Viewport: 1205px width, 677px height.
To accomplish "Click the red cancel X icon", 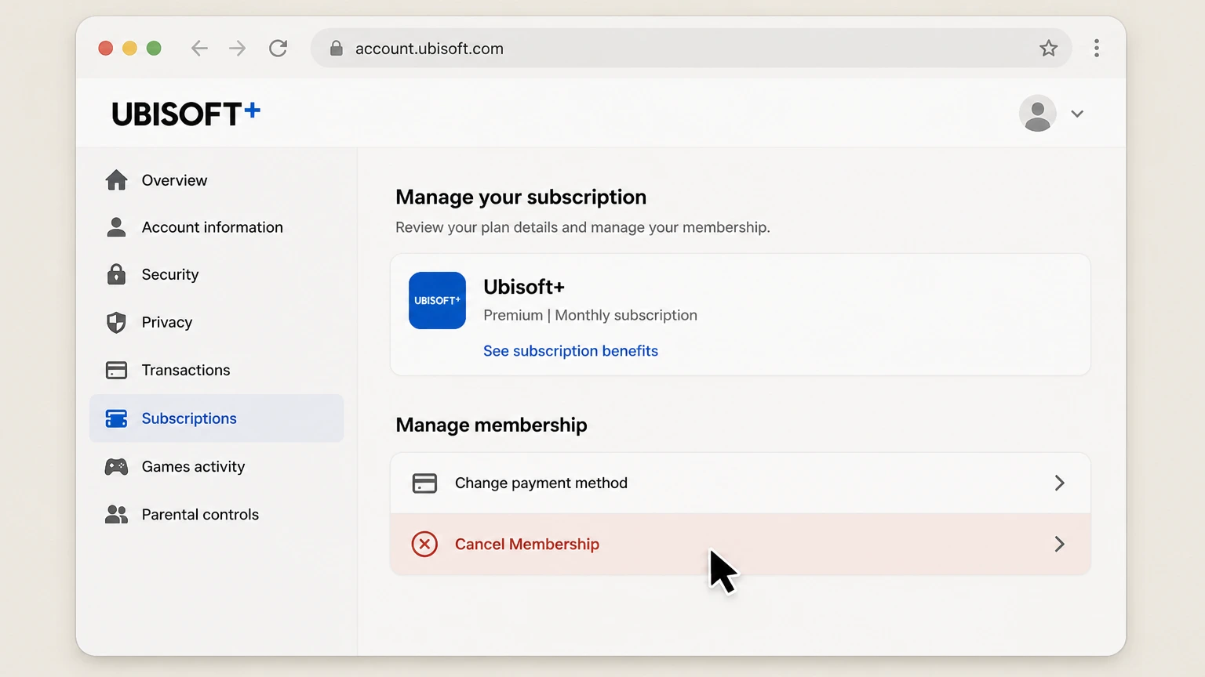I will (424, 544).
